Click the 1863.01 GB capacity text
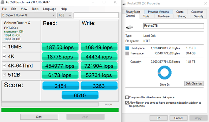Viewport: 209px width, 122px height. click(12, 39)
